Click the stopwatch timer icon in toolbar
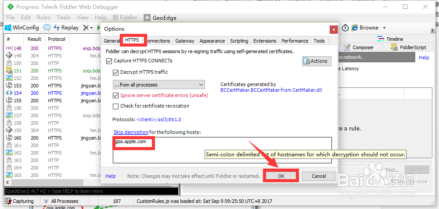This screenshot has height=209, width=439. click(x=345, y=28)
